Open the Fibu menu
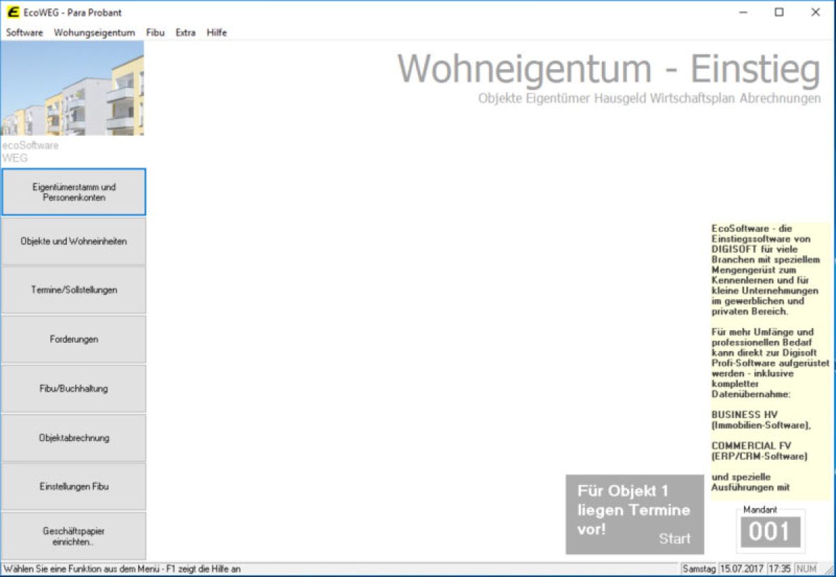836x577 pixels. (x=155, y=33)
